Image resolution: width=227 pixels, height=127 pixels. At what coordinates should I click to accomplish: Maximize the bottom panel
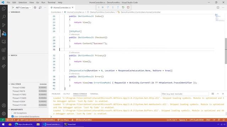(218, 94)
